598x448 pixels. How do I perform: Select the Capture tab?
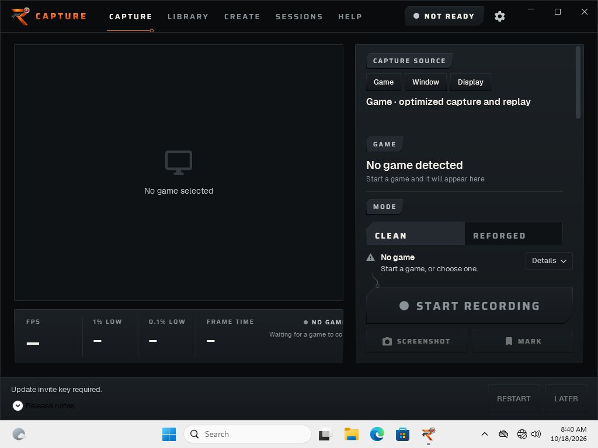(x=130, y=17)
